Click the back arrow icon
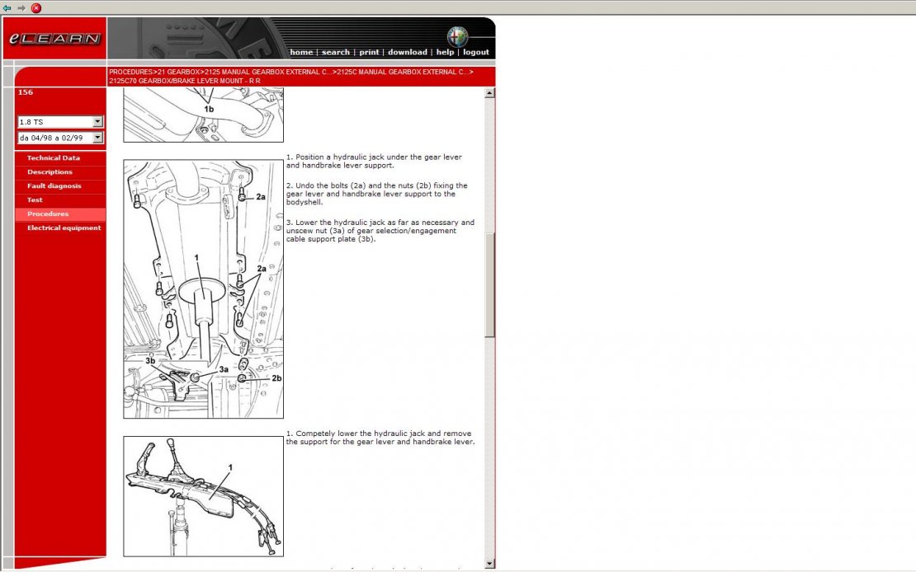Viewport: 916px width, 572px height. (7, 7)
